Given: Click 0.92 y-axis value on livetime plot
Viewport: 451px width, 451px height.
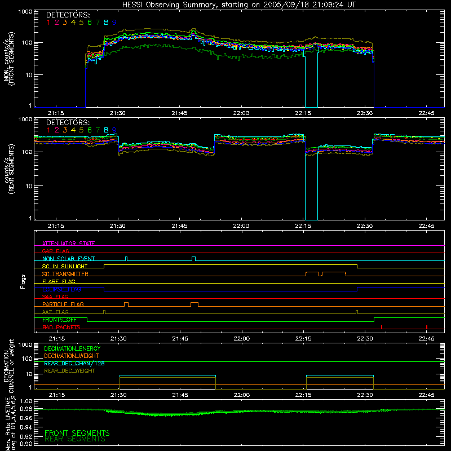Looking at the screenshot, I should coord(26,436).
